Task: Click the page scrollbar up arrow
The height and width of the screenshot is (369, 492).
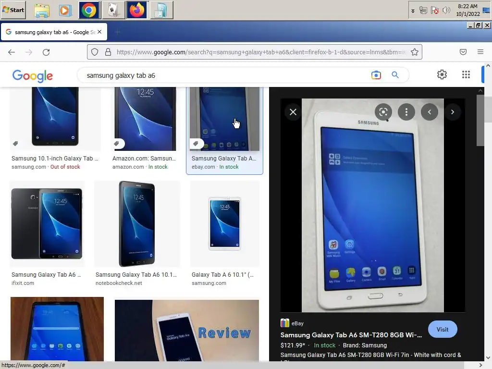Action: tap(488, 65)
